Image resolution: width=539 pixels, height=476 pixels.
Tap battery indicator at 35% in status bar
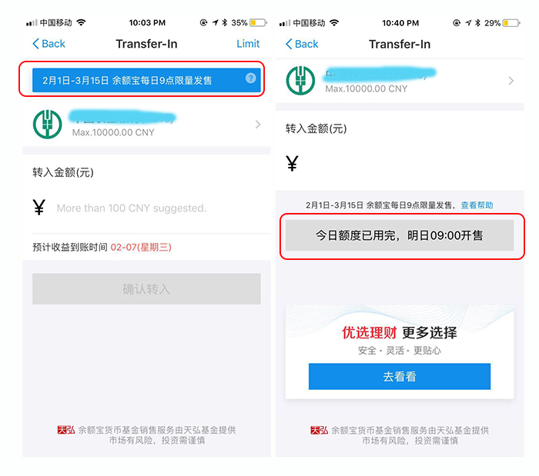[x=258, y=22]
